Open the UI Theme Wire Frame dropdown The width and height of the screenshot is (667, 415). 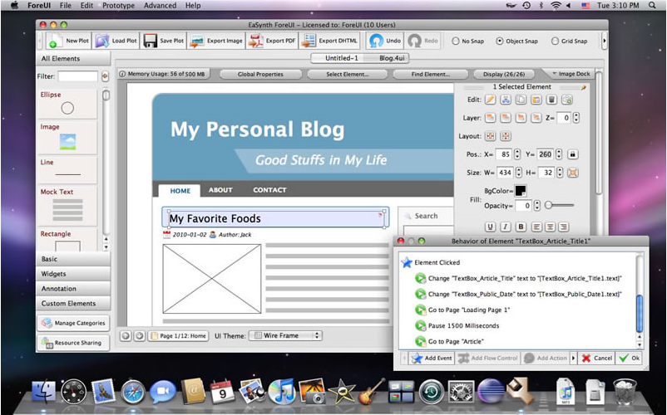click(285, 335)
